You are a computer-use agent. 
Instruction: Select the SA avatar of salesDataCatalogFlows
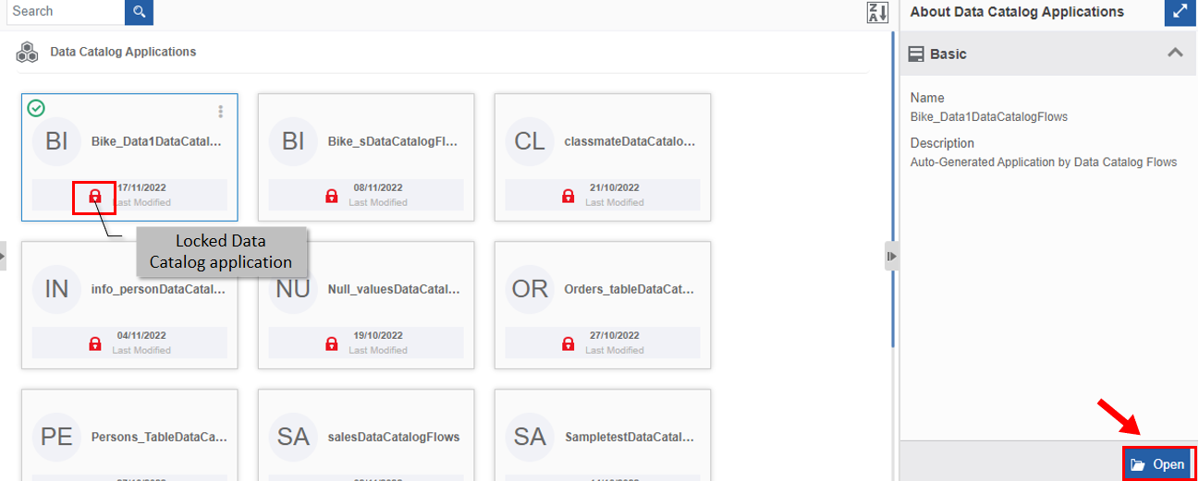pyautogui.click(x=294, y=437)
